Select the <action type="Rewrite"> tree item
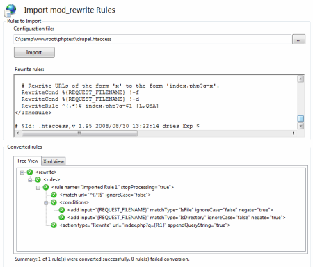 145,225
